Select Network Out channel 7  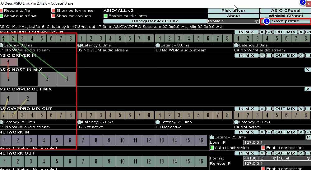click(x=83, y=161)
